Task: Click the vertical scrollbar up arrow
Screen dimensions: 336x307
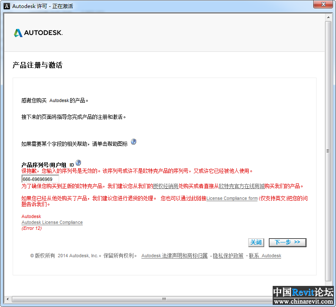Action: coord(328,18)
